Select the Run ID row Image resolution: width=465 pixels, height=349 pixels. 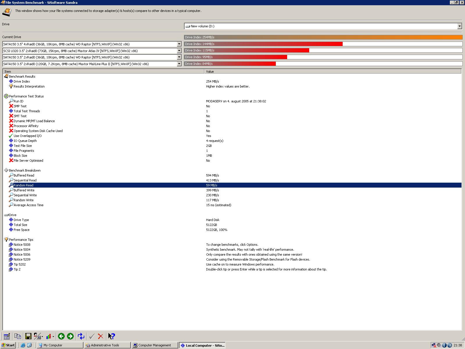(232, 101)
